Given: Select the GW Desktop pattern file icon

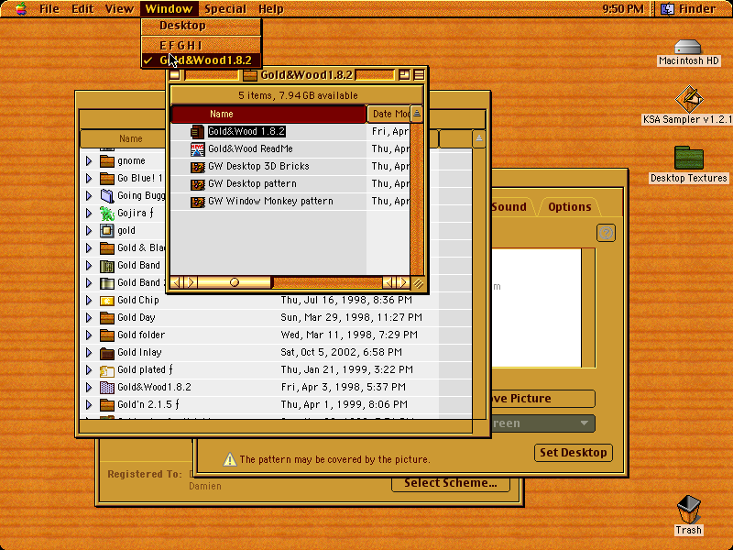Looking at the screenshot, I should (x=197, y=184).
